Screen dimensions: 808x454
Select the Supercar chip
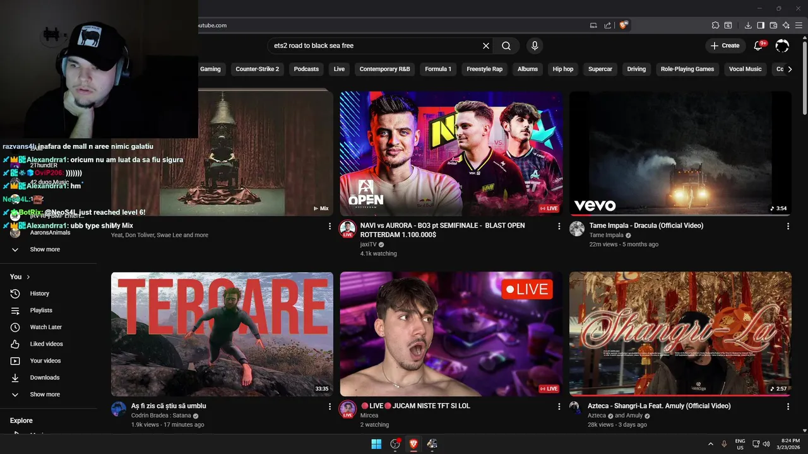[600, 69]
